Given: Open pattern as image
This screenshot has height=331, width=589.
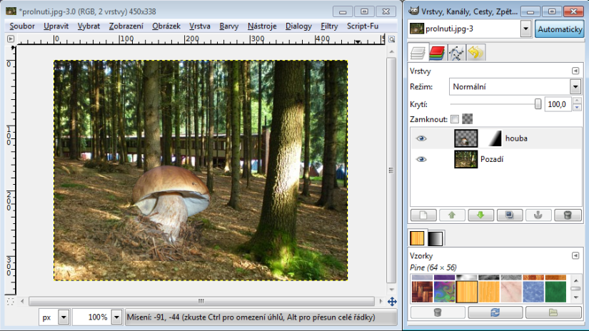Looking at the screenshot, I should [x=553, y=312].
